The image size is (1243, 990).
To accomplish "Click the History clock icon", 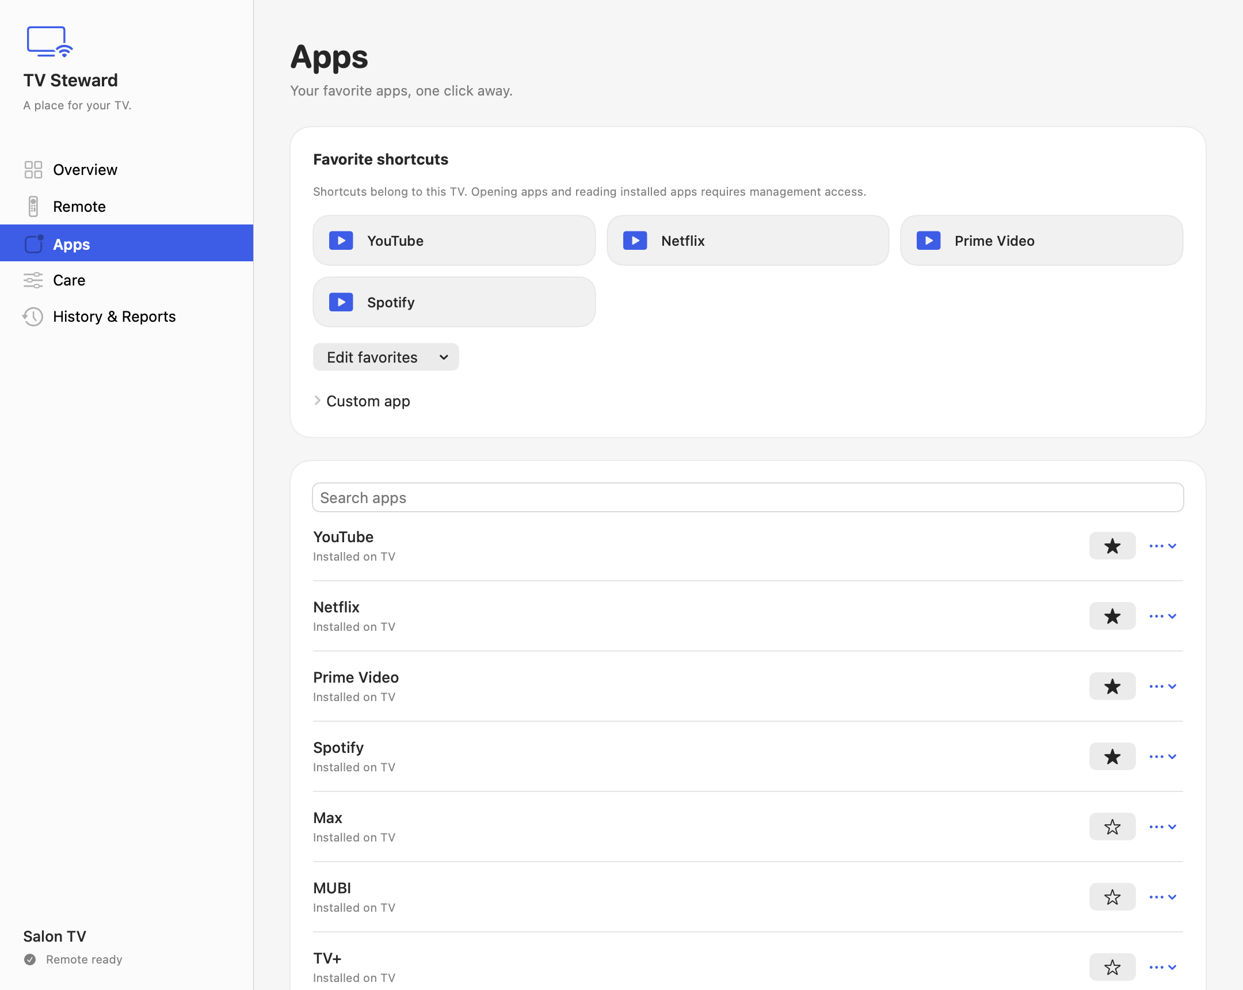I will (x=33, y=317).
